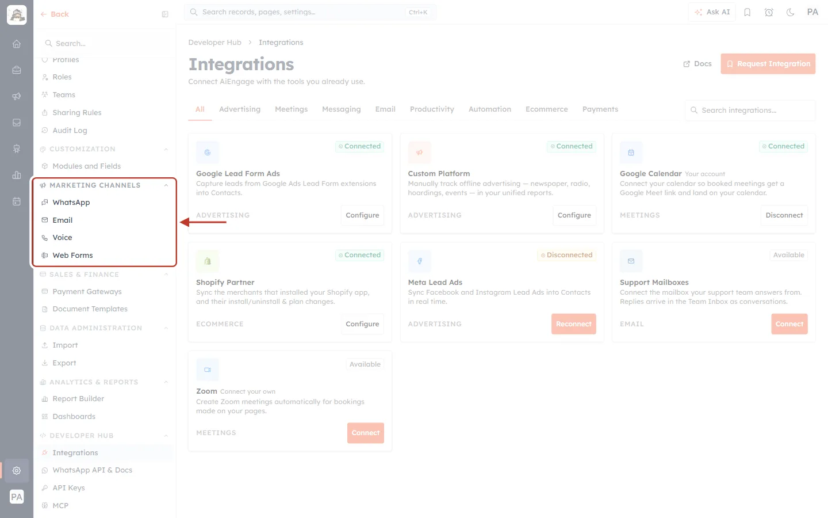Viewport: 828px width, 518px height.
Task: Reconnect Meta Lead Ads
Action: (574, 324)
